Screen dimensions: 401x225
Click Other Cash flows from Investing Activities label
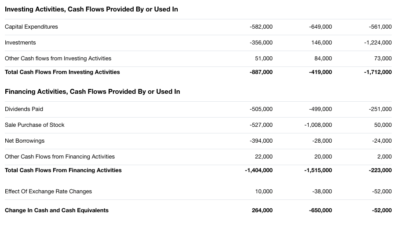coord(58,59)
